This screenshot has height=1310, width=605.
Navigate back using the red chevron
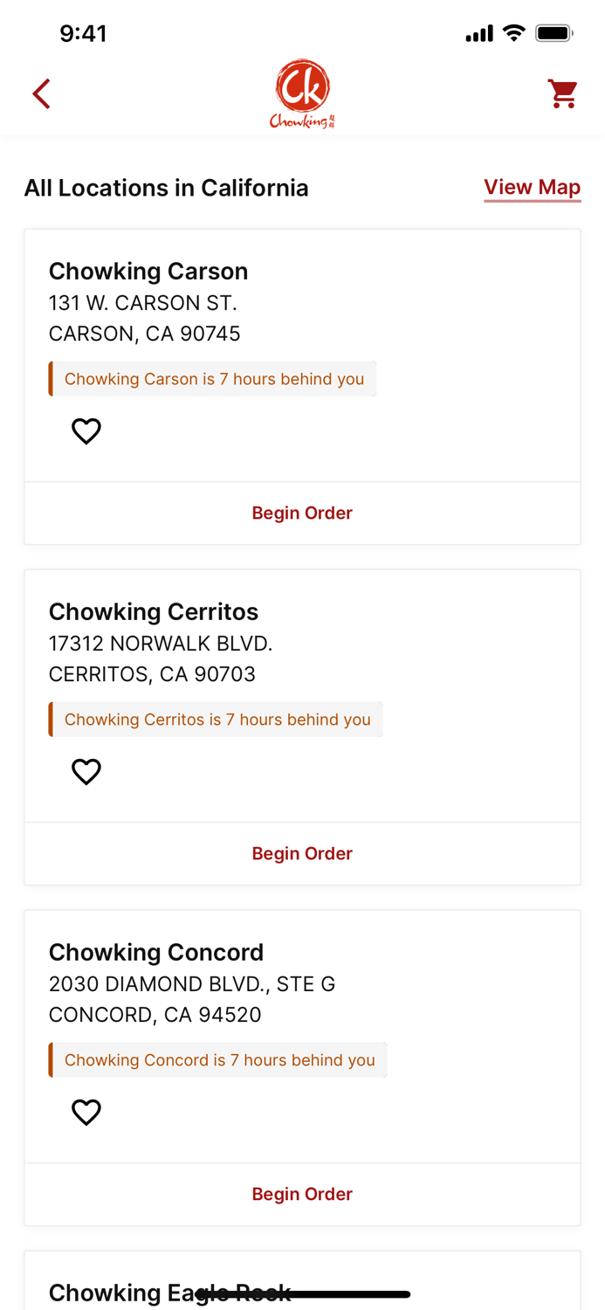point(41,93)
